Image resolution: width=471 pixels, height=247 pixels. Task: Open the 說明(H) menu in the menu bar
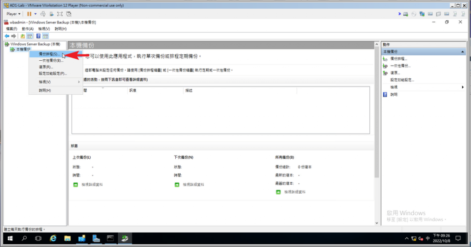pyautogui.click(x=60, y=29)
